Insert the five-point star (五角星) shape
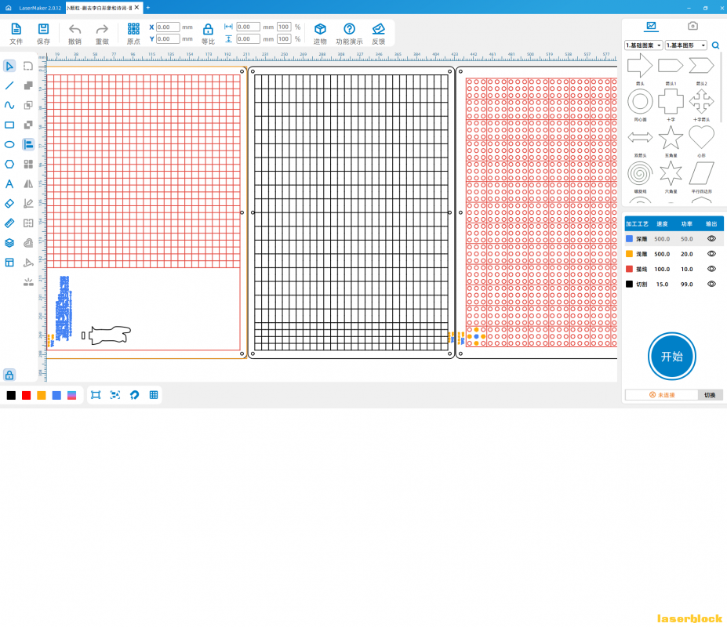 (x=671, y=138)
